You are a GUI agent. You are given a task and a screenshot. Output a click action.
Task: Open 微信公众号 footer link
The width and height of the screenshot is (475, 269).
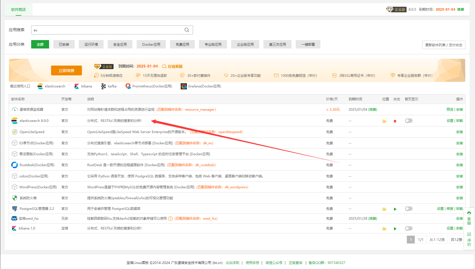[274, 263]
